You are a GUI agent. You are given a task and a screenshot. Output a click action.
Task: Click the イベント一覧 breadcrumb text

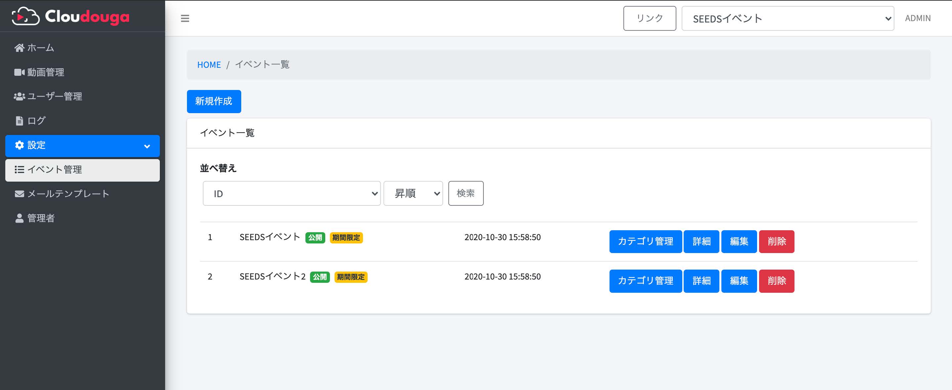pos(262,65)
